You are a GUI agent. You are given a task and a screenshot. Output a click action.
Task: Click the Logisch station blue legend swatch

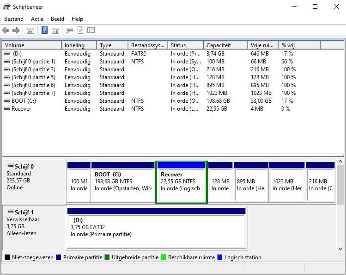tap(220, 257)
